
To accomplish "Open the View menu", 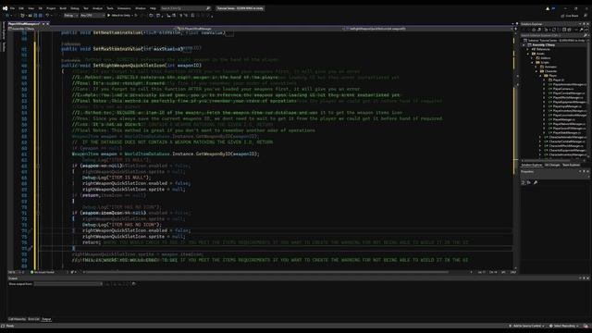I will (x=31, y=8).
